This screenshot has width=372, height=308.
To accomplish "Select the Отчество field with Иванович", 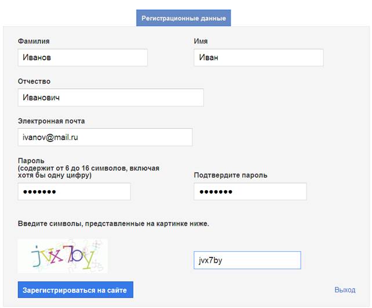I will tap(111, 97).
